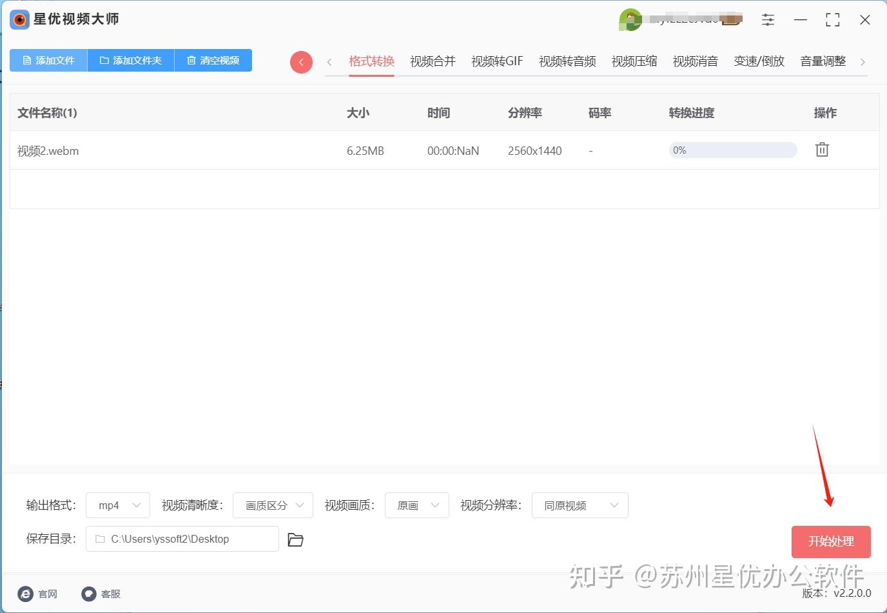Click the user avatar in title bar

coord(630,19)
